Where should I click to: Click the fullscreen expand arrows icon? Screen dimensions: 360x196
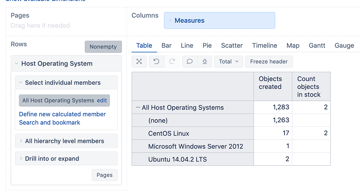click(139, 62)
